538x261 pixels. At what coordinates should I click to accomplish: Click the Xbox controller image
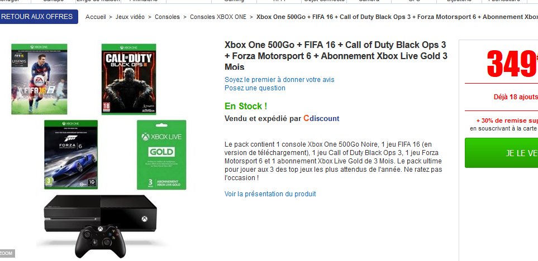pyautogui.click(x=99, y=241)
